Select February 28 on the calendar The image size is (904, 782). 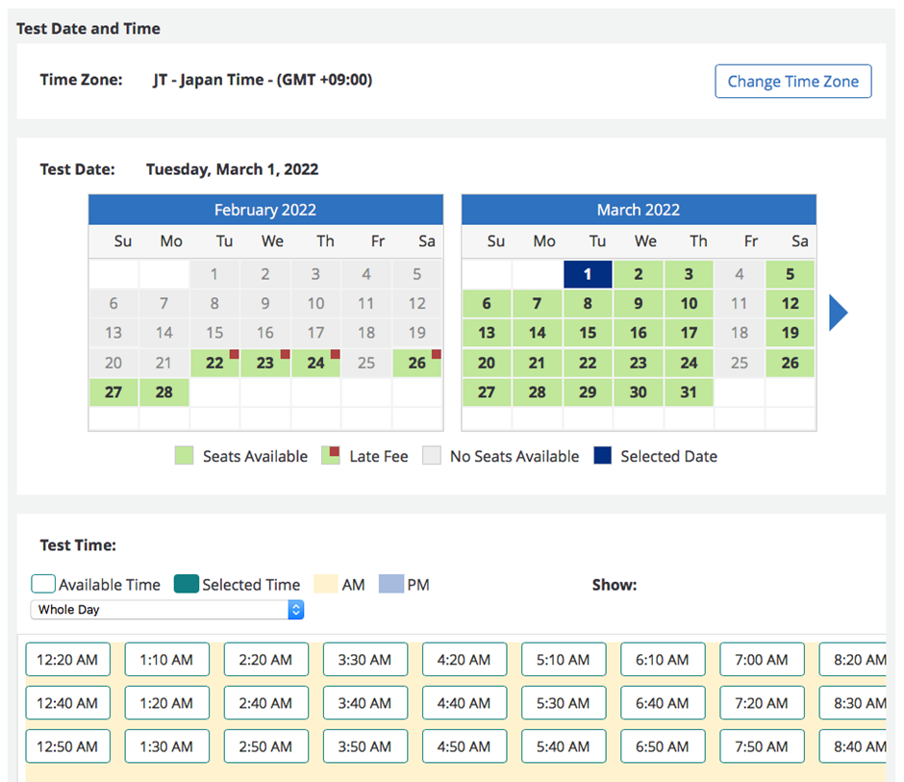(164, 392)
